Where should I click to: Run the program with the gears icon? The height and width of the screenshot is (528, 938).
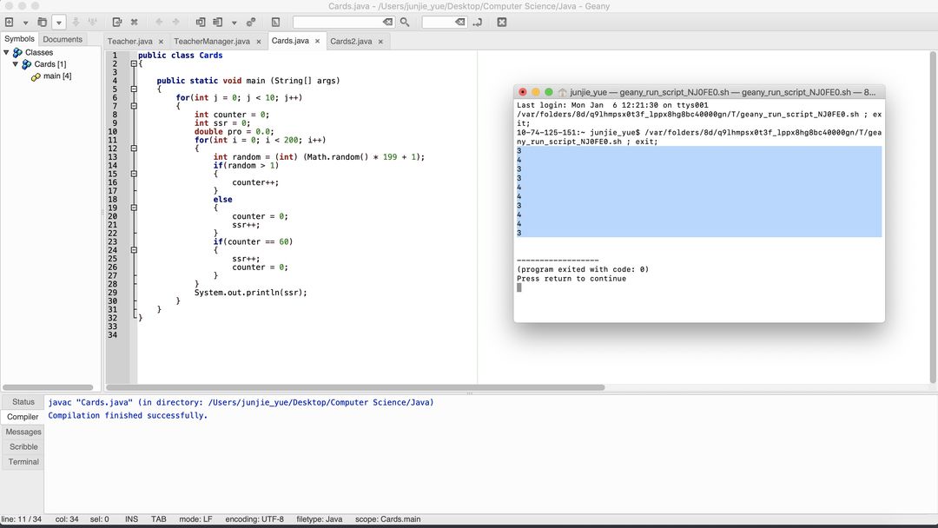(x=251, y=22)
